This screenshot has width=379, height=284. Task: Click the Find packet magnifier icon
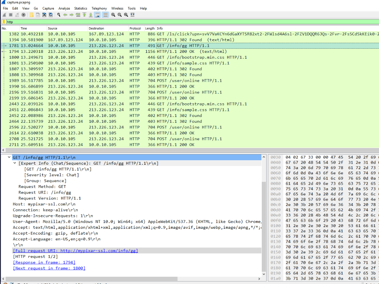coord(59,15)
